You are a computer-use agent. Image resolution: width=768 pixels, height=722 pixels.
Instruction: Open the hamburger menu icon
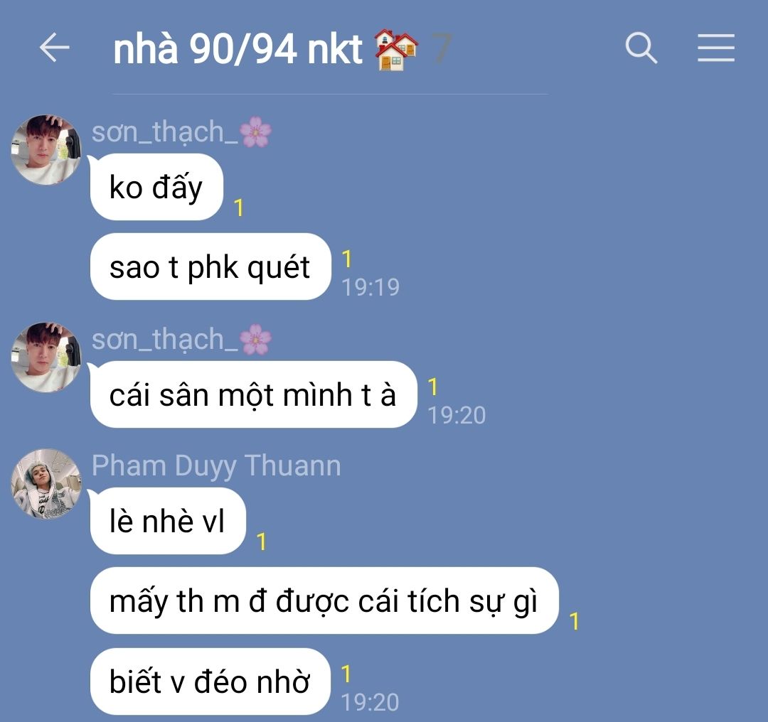(715, 48)
